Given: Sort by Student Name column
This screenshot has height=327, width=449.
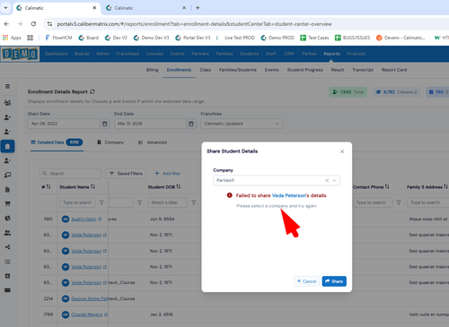Looking at the screenshot, I should coord(92,186).
